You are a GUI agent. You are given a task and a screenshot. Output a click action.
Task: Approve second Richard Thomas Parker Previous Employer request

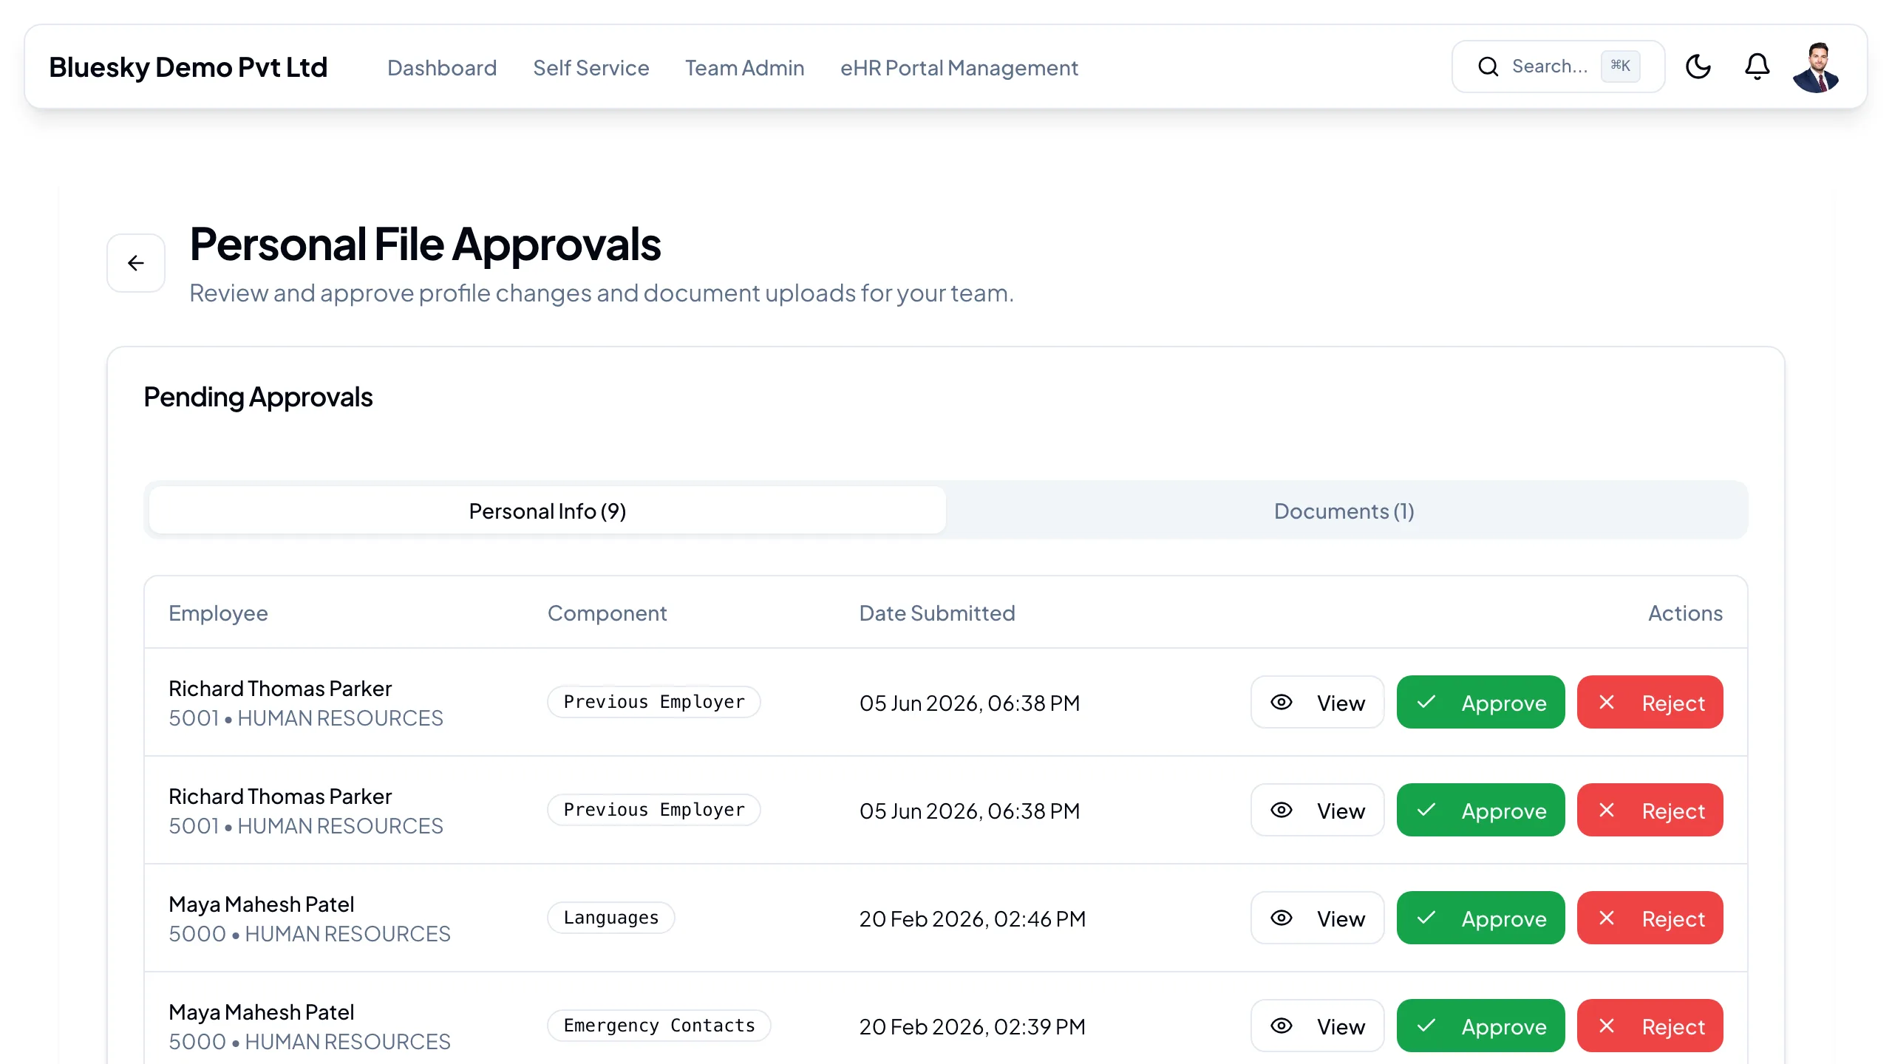point(1480,810)
